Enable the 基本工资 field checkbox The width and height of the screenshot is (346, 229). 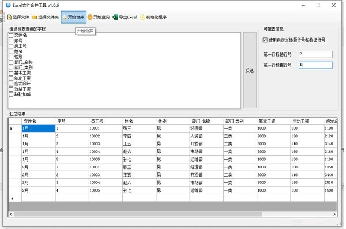[11, 73]
